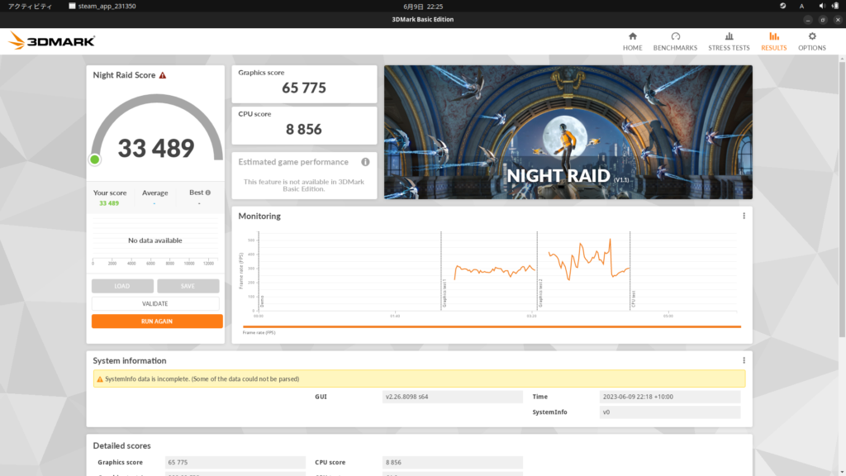
Task: Click the Average label in score panel
Action: click(154, 193)
